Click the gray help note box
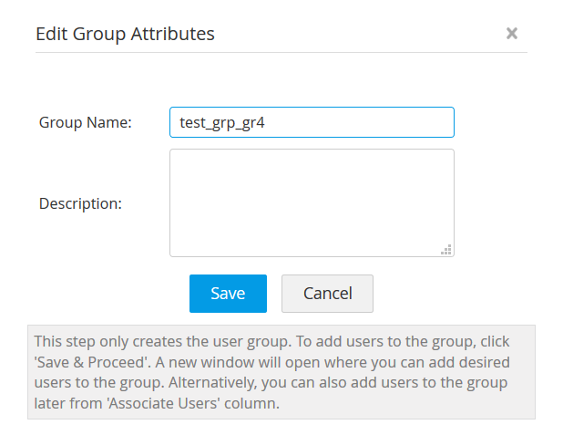The width and height of the screenshot is (563, 435). (x=281, y=372)
